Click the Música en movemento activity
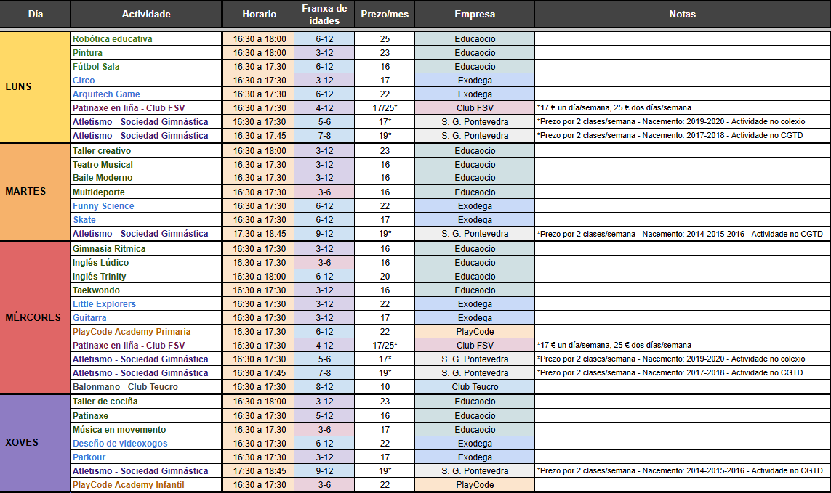This screenshot has width=831, height=493. pyautogui.click(x=145, y=429)
